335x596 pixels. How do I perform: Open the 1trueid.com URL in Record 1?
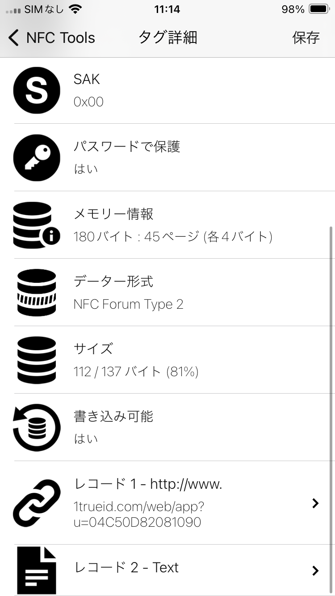pyautogui.click(x=139, y=514)
